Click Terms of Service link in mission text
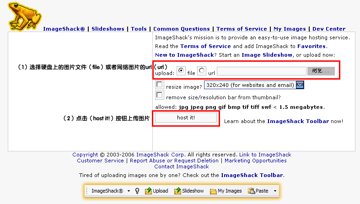 [x=205, y=46]
